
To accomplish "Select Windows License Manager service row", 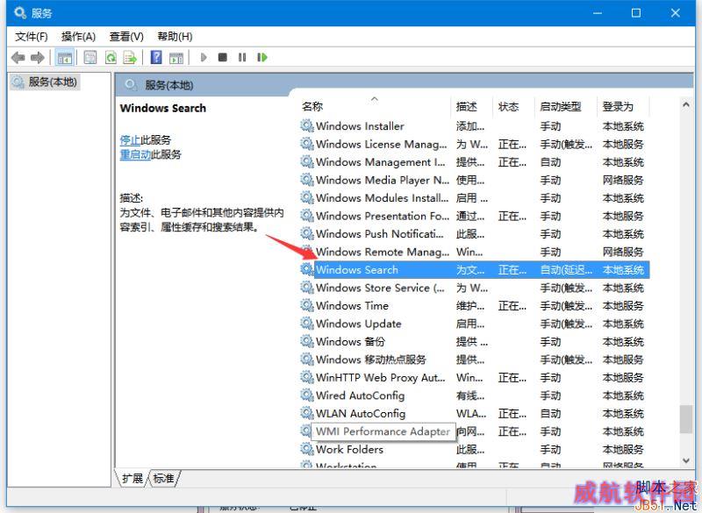I will [473, 144].
